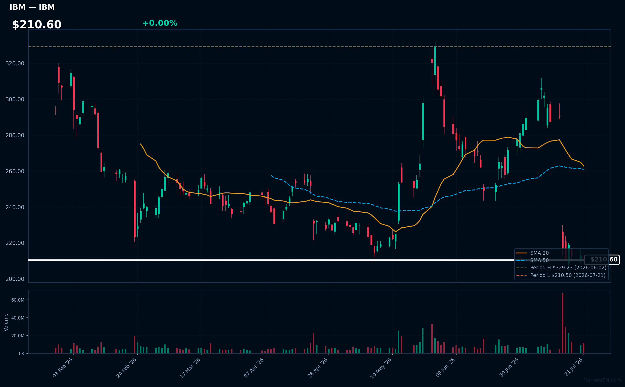Viewport: 625px width, 387px height.
Task: Click the 220.00 price axis label
Action: [x=15, y=243]
